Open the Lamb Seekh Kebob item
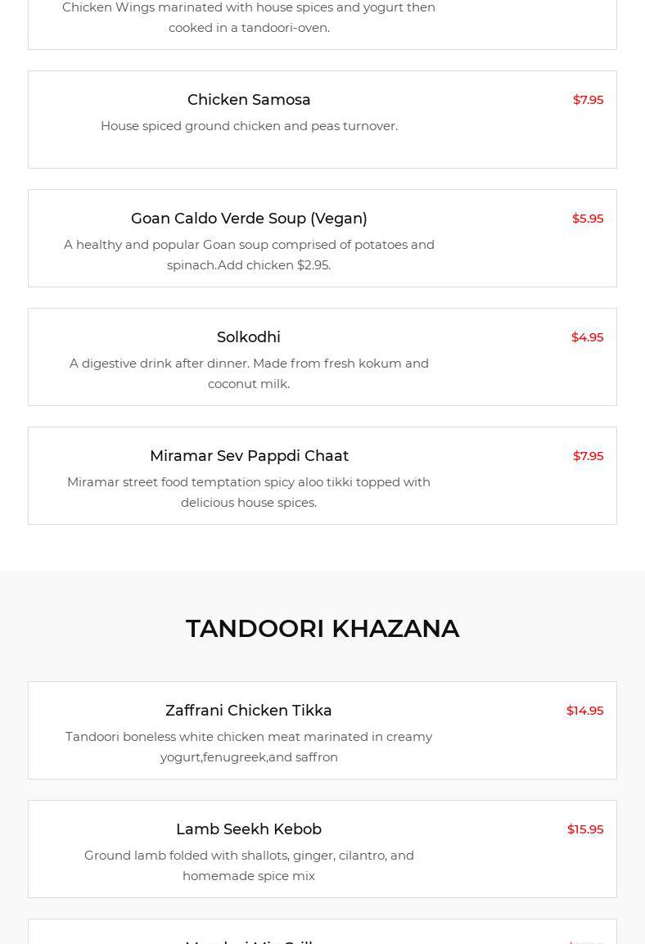Screen dimensions: 645x944 point(249,829)
